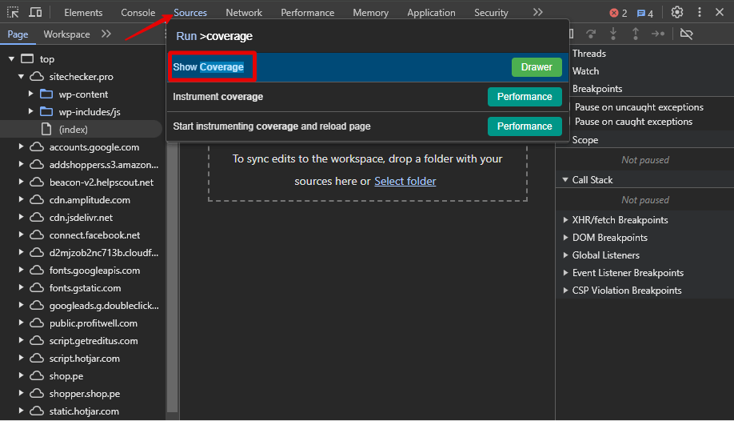
Task: Open the Performance tab
Action: click(x=308, y=13)
